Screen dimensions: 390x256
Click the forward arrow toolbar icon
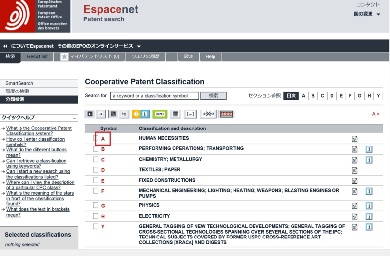(100, 114)
